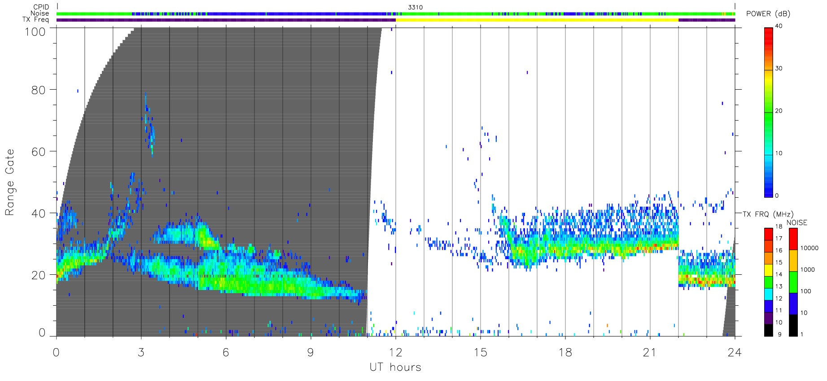Click the CPID value 3310
This screenshot has height=381, width=827.
(415, 7)
